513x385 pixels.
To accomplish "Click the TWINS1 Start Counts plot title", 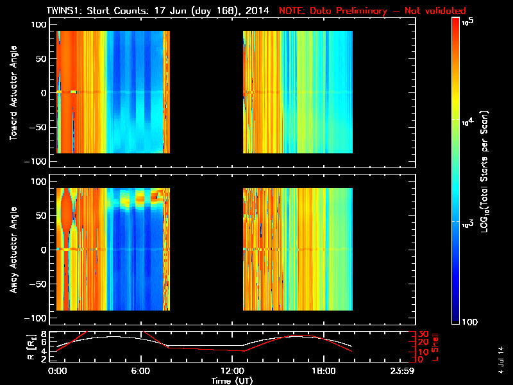I will [159, 11].
